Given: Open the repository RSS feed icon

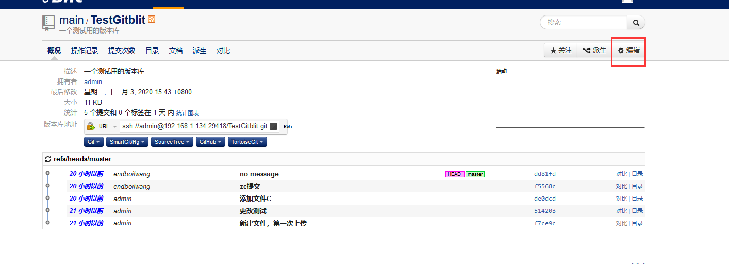Looking at the screenshot, I should coord(152,19).
